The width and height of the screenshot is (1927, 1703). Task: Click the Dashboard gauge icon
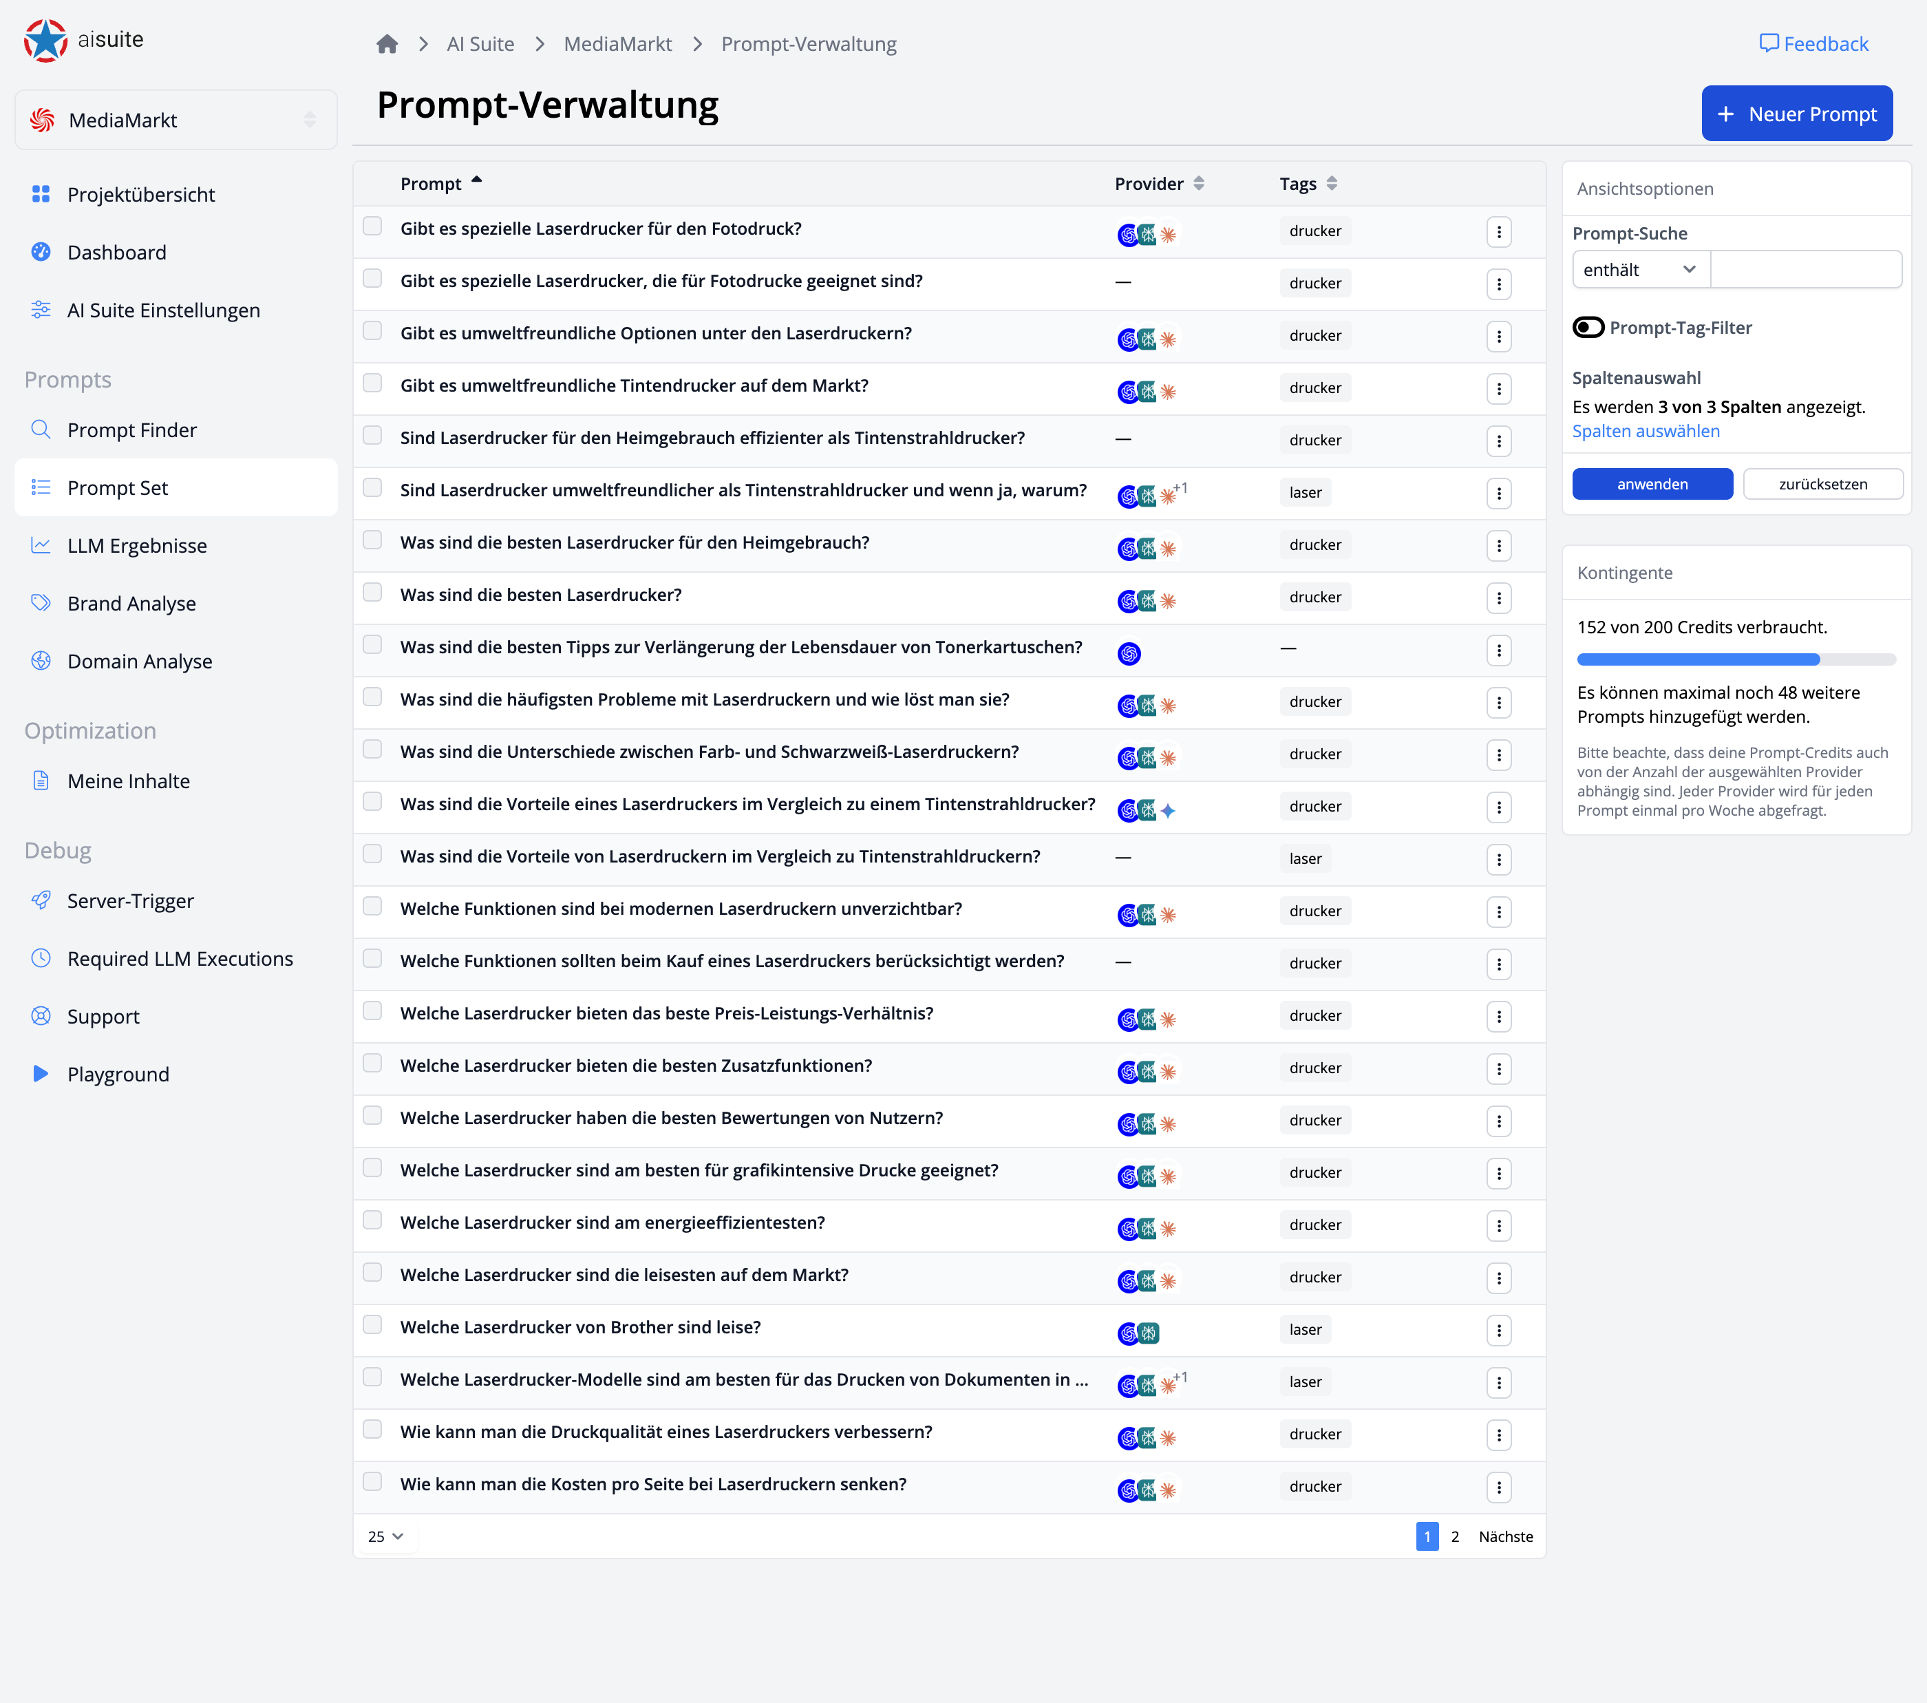[41, 252]
